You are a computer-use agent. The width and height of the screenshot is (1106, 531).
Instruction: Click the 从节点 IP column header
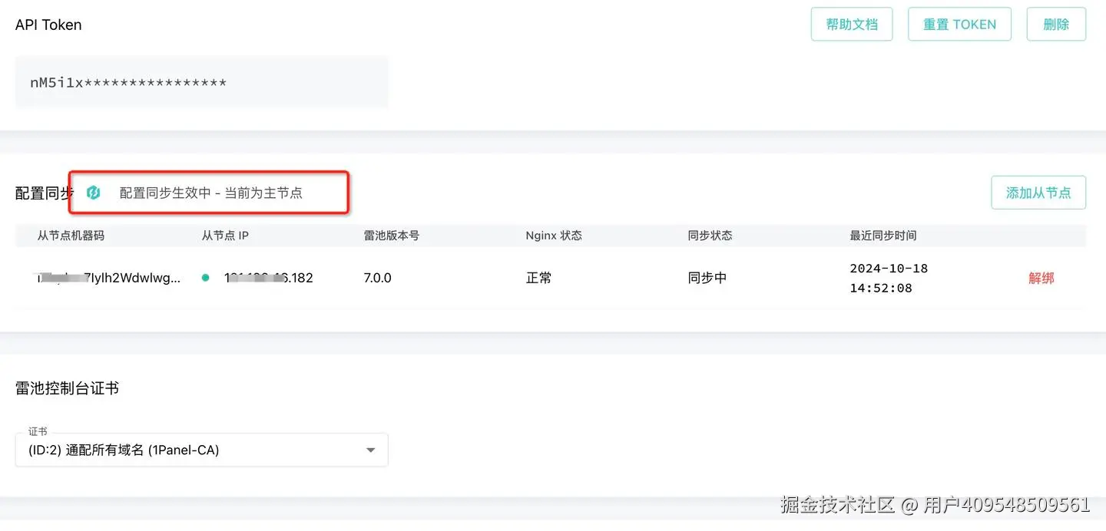(x=225, y=236)
